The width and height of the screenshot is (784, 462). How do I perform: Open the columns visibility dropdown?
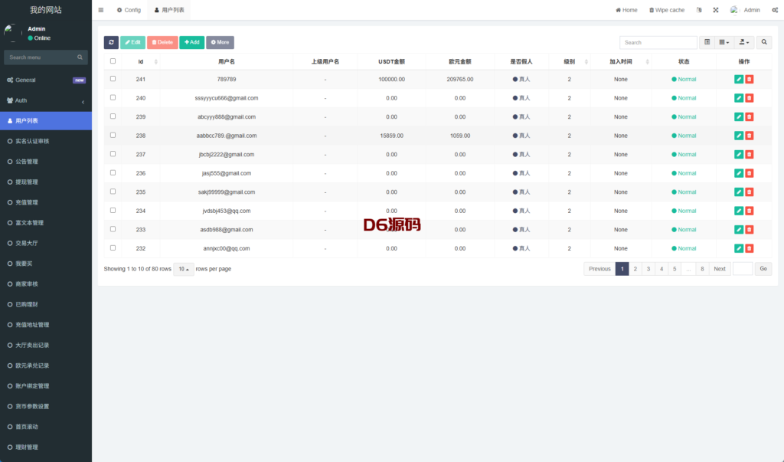pos(724,42)
